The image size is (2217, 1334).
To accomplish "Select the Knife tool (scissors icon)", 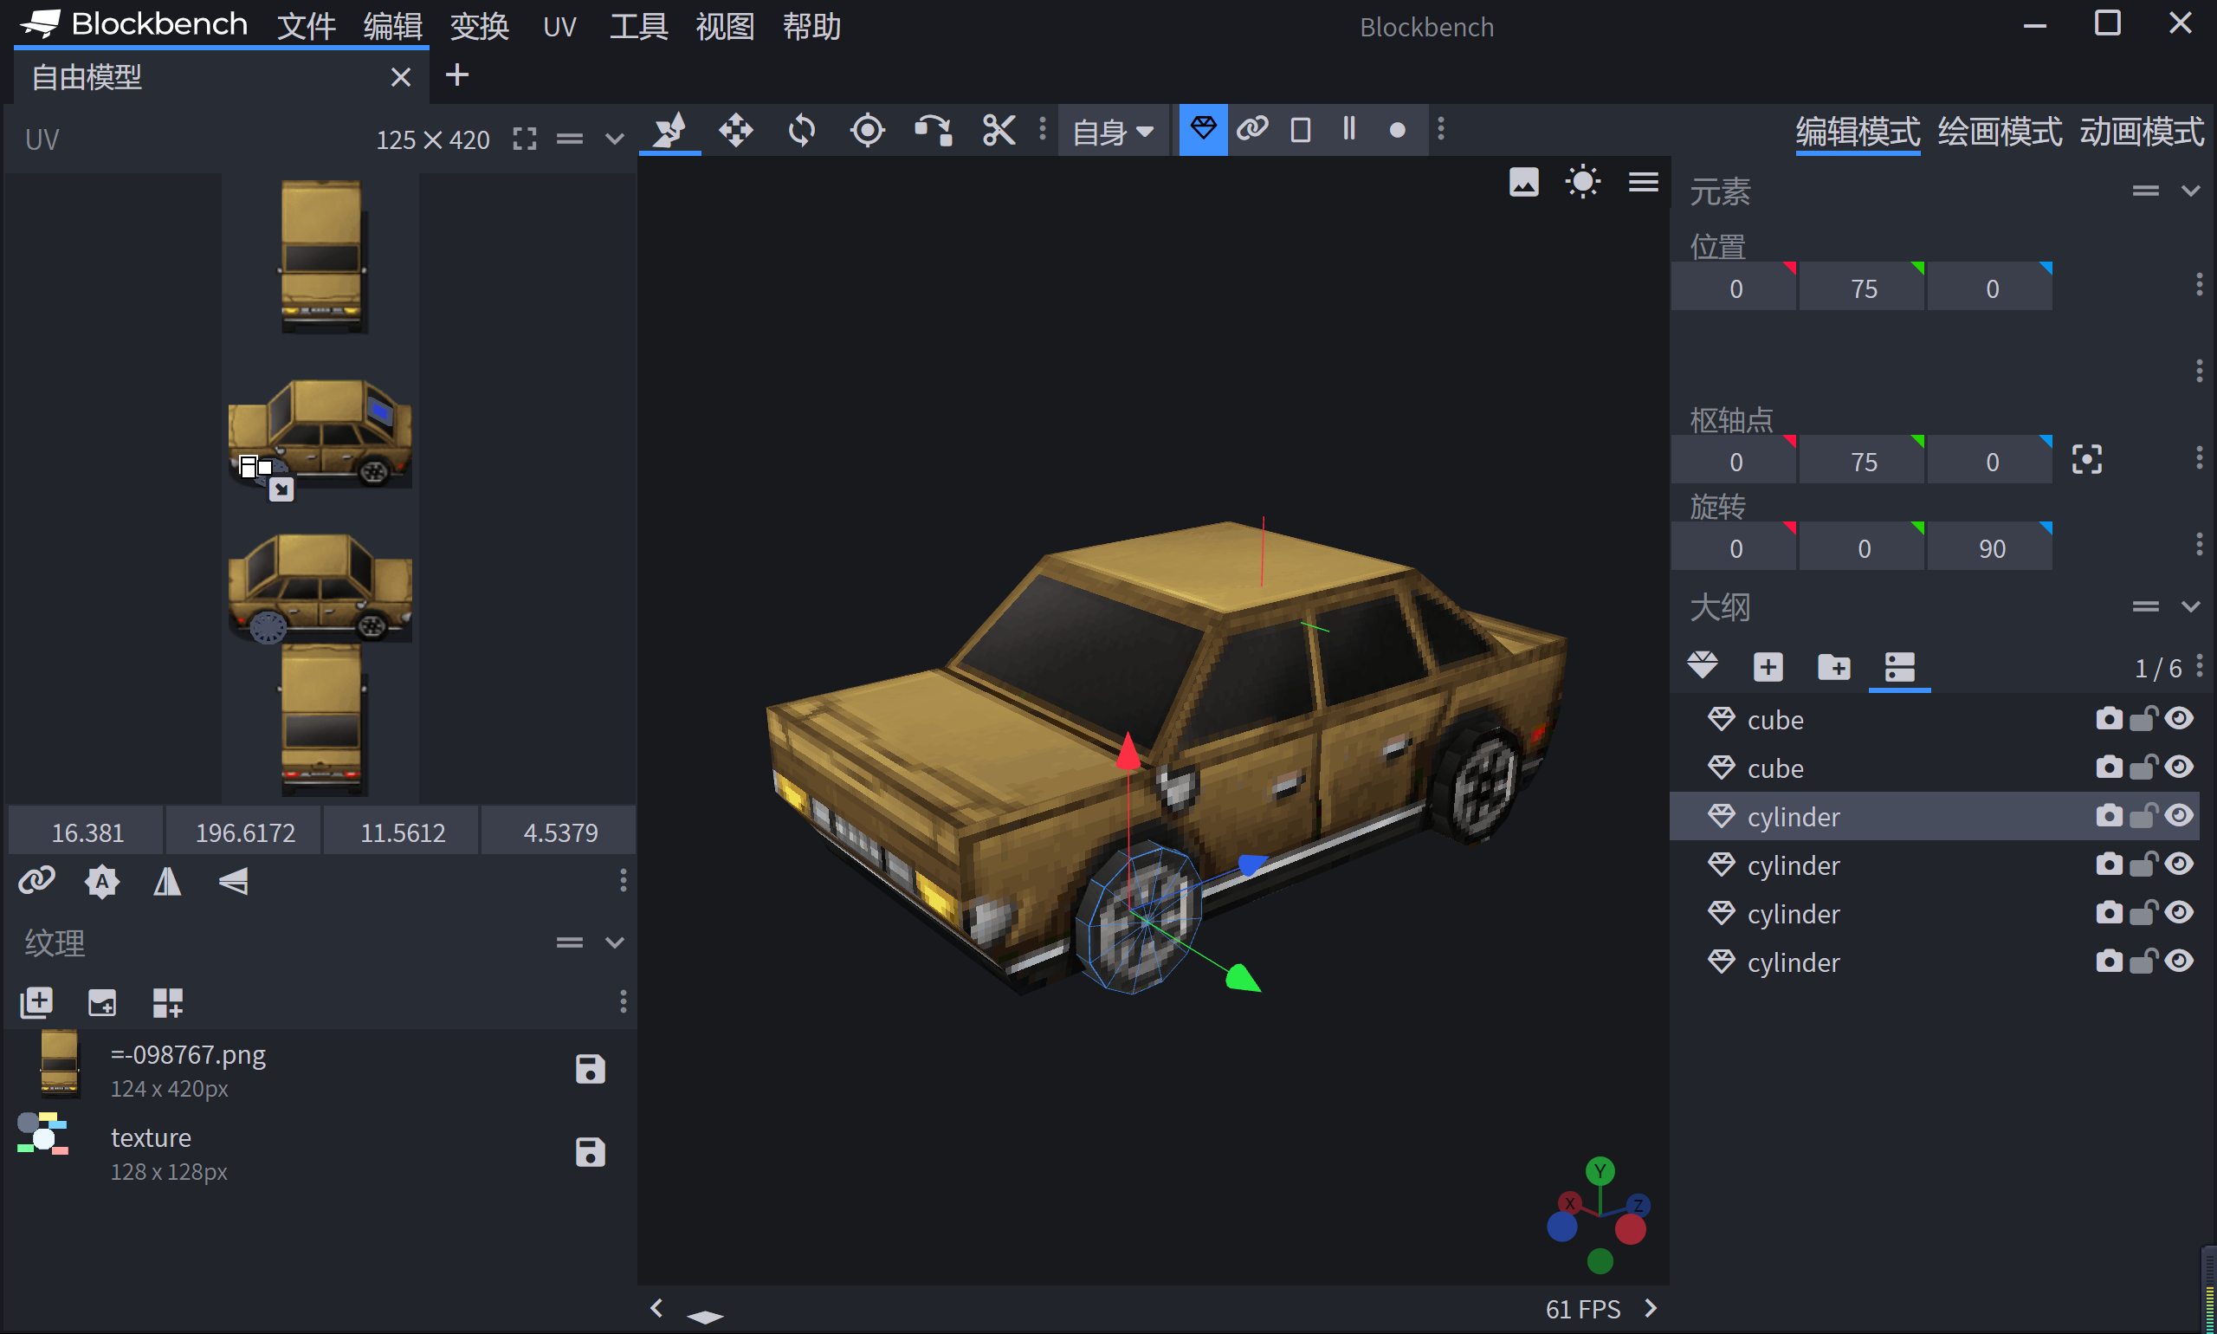I will [999, 130].
